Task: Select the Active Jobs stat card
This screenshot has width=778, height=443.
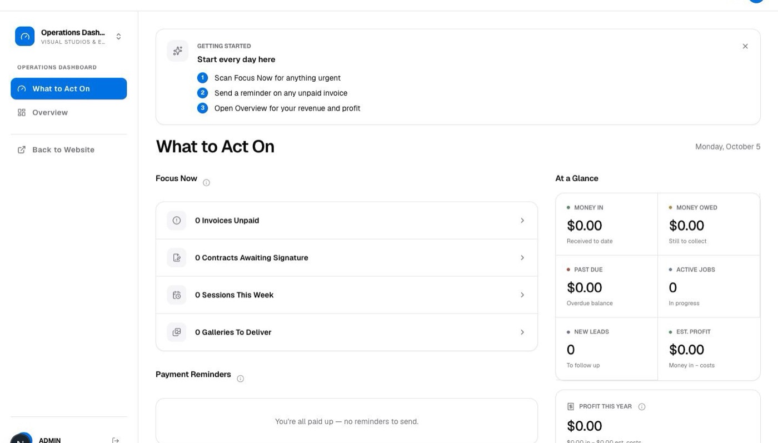Action: (x=709, y=286)
